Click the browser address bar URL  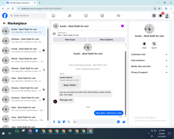pyautogui.click(x=41, y=9)
